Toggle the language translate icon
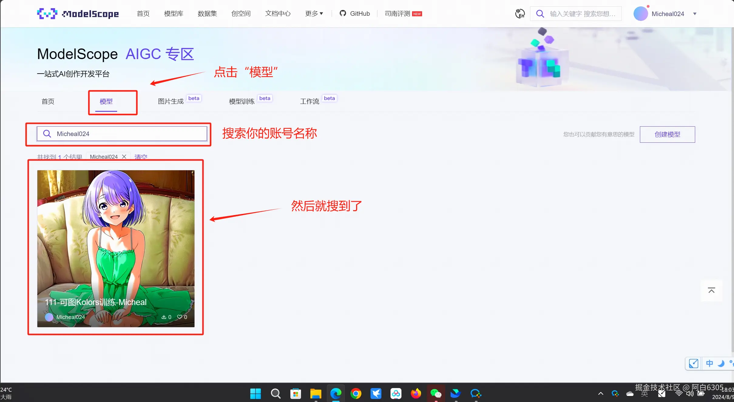The width and height of the screenshot is (734, 402). pyautogui.click(x=520, y=14)
